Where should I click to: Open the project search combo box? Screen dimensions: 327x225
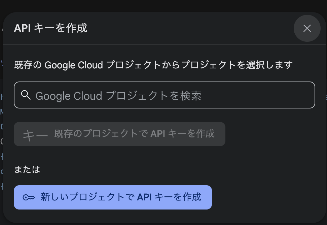[x=164, y=95]
